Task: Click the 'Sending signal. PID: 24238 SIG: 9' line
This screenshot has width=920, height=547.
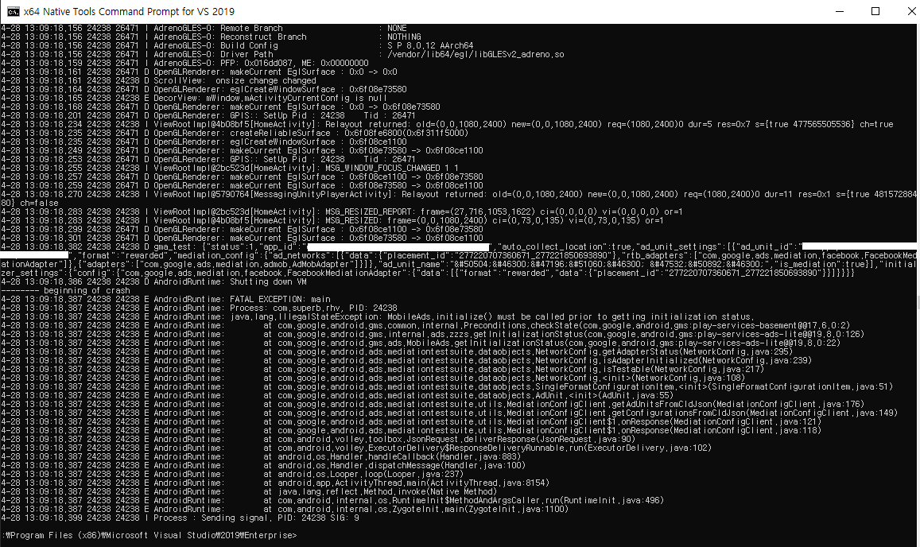Action: [180, 518]
